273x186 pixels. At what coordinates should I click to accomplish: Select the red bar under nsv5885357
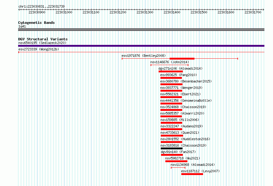[171, 116]
